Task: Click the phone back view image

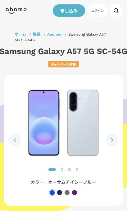Action: pyautogui.click(x=83, y=123)
